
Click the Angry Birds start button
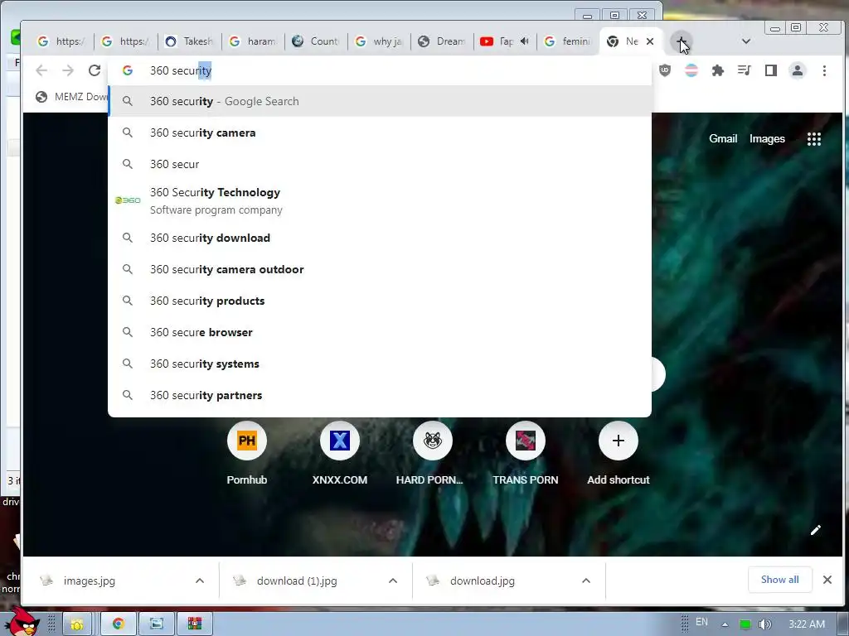pos(22,622)
